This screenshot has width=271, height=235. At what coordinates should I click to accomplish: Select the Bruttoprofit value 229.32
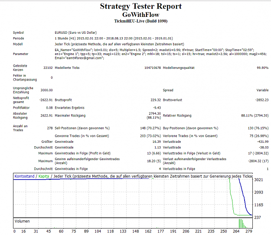point(156,100)
